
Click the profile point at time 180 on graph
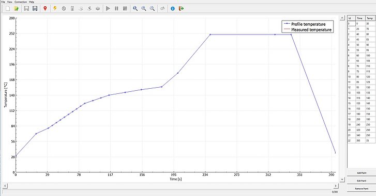161,87
